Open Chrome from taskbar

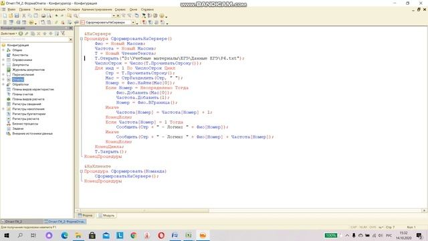(x=134, y=235)
